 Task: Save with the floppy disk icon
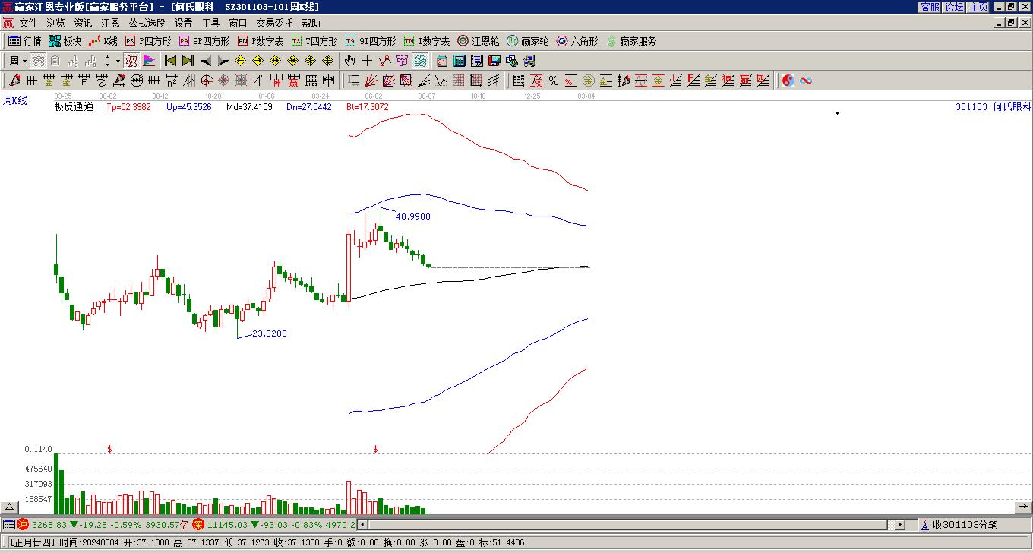tap(494, 61)
